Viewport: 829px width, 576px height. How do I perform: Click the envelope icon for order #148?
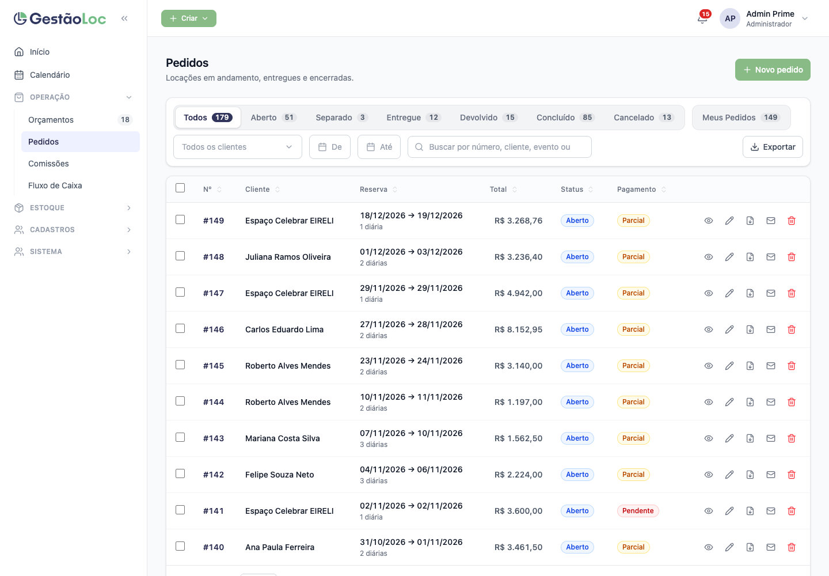[771, 257]
